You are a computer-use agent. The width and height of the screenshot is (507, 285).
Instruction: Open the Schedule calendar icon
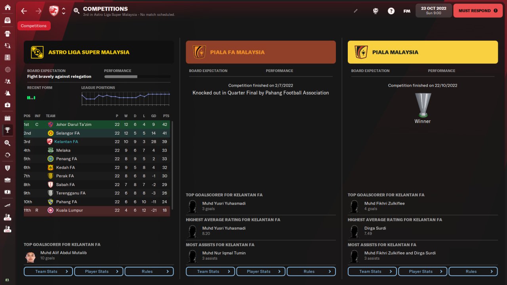(x=7, y=118)
